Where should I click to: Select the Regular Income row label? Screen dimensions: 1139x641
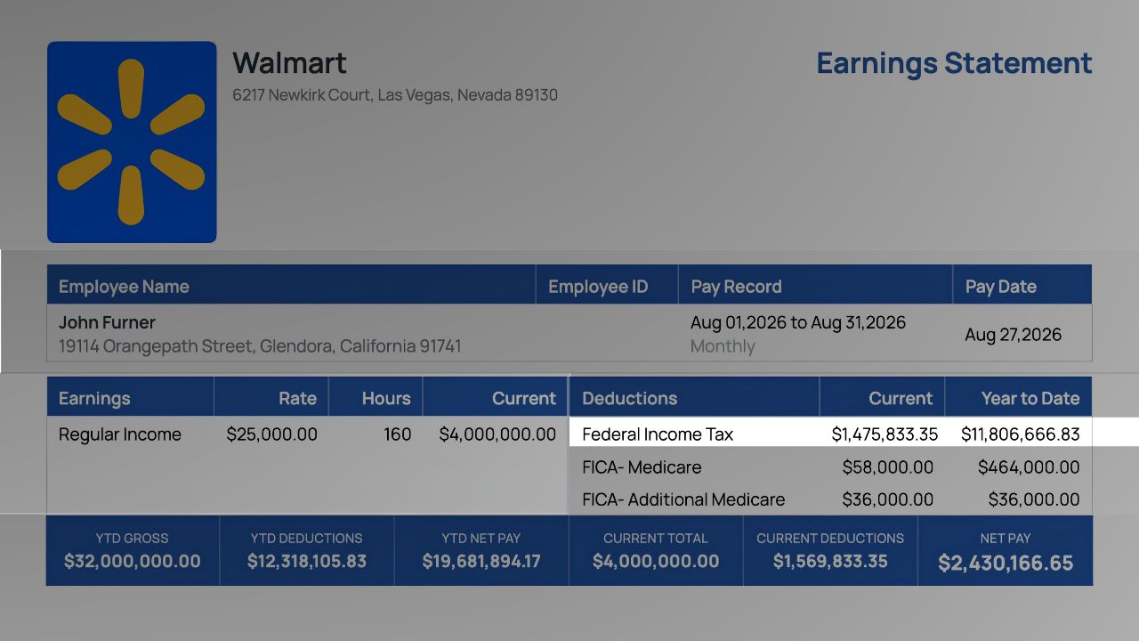click(120, 434)
